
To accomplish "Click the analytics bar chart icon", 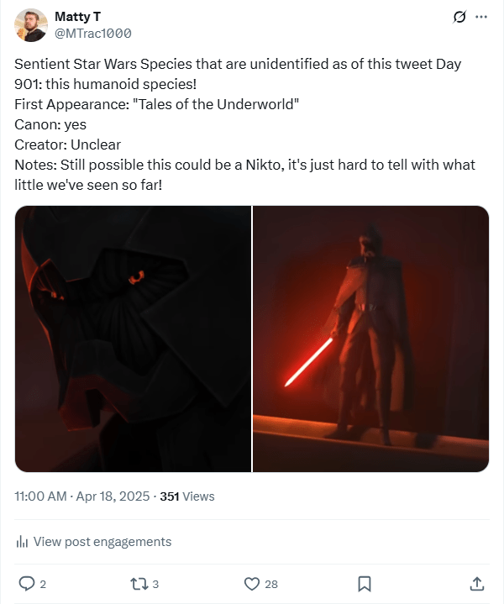I will click(23, 542).
